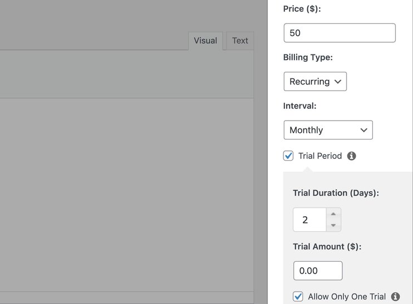The image size is (413, 304).
Task: Click the Trial Period info icon
Action: (x=351, y=156)
